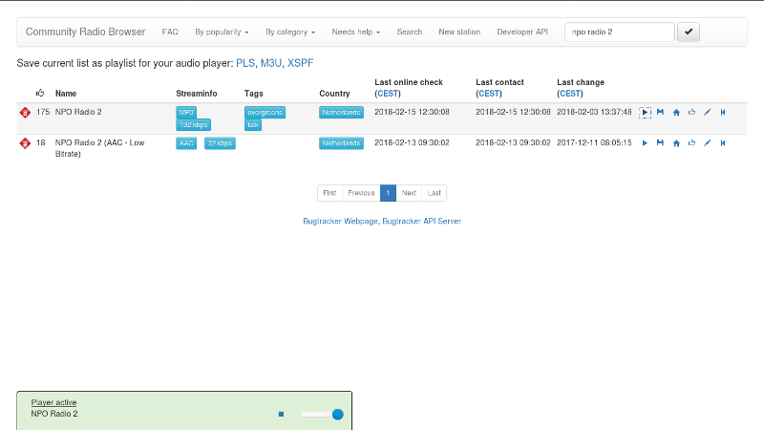The width and height of the screenshot is (764, 430).
Task: Edit the AAC Low Bitrate station
Action: (707, 142)
